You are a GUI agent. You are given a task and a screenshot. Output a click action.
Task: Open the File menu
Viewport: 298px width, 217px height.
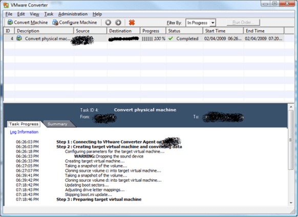click(x=9, y=14)
